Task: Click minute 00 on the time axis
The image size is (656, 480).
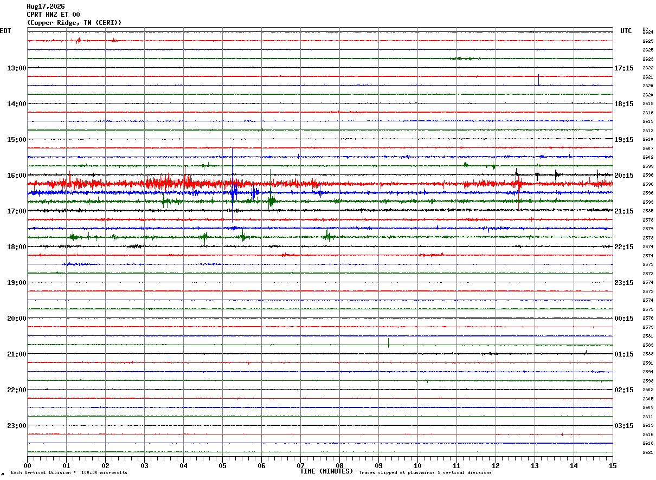Action: coord(28,465)
